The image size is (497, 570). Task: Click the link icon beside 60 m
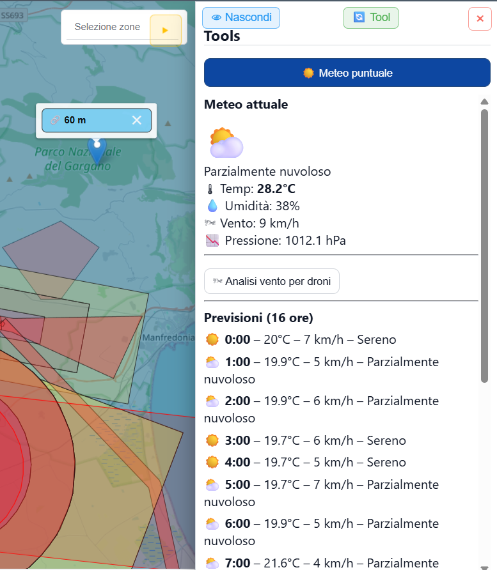click(55, 120)
